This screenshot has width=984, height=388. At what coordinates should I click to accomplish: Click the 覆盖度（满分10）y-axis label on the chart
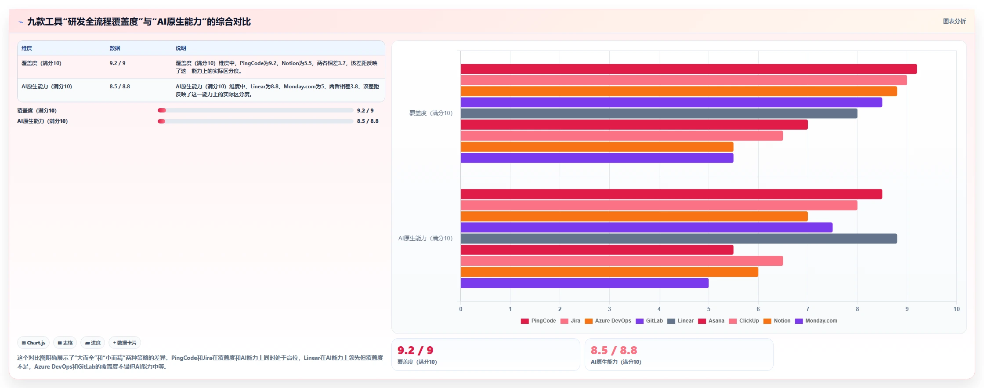431,113
